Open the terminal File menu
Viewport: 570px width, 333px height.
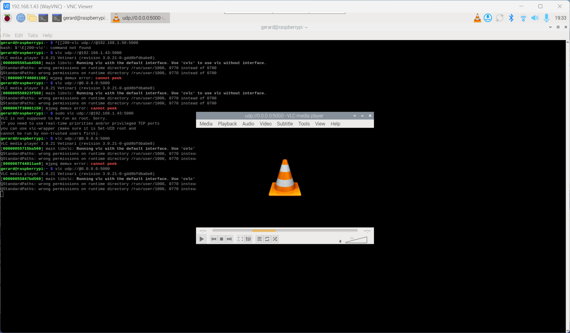tap(6, 35)
